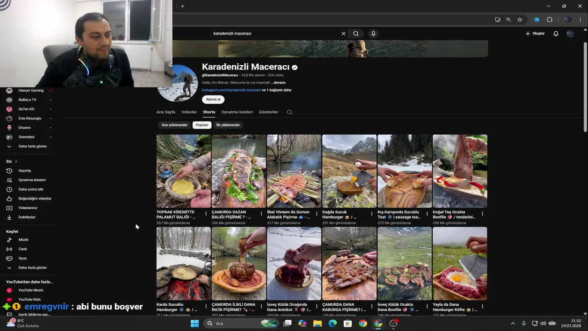Open Chrome profile avatar in toolbar
588x331 pixels.
(568, 20)
